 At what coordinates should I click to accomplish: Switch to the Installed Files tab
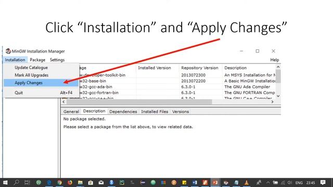pos(155,112)
